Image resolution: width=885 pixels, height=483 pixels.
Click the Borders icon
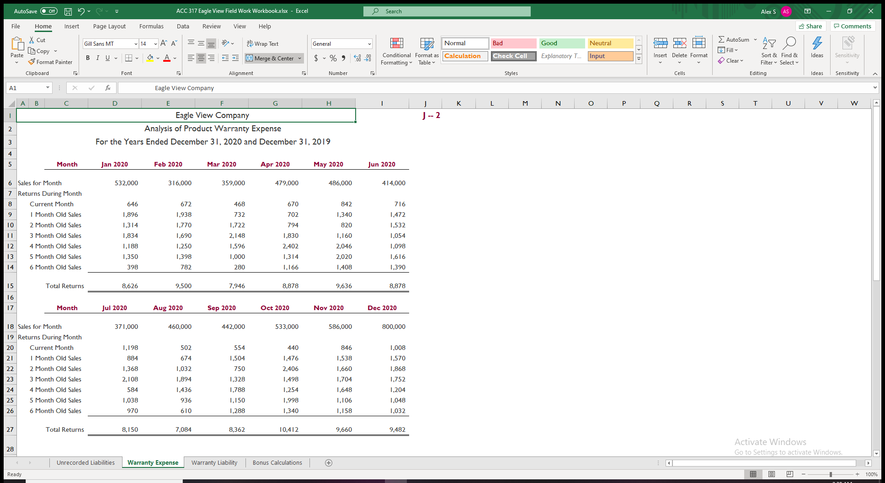tap(128, 58)
